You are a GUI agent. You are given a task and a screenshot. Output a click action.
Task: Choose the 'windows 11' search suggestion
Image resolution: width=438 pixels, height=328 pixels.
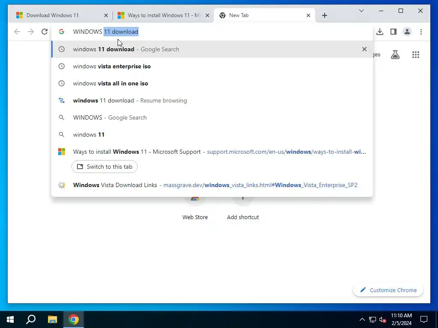click(x=212, y=135)
